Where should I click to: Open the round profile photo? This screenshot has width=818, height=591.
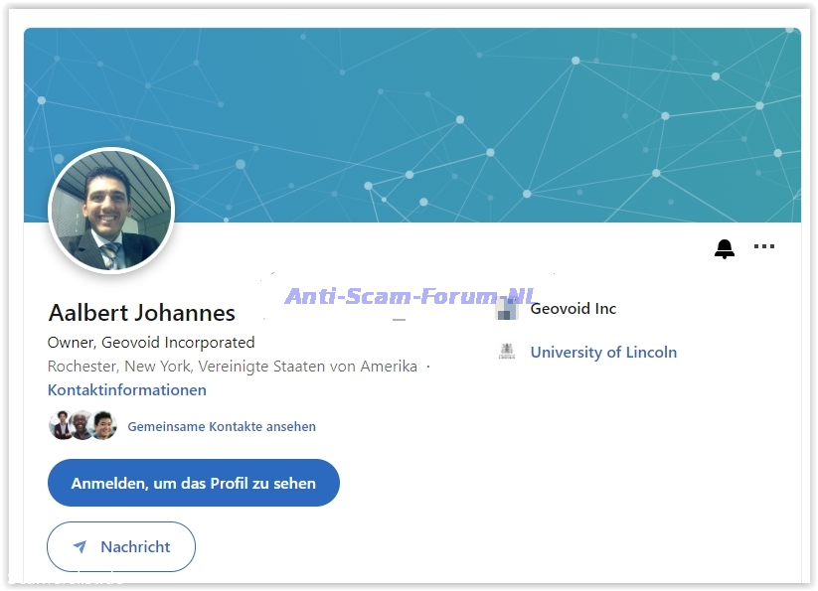pos(111,210)
